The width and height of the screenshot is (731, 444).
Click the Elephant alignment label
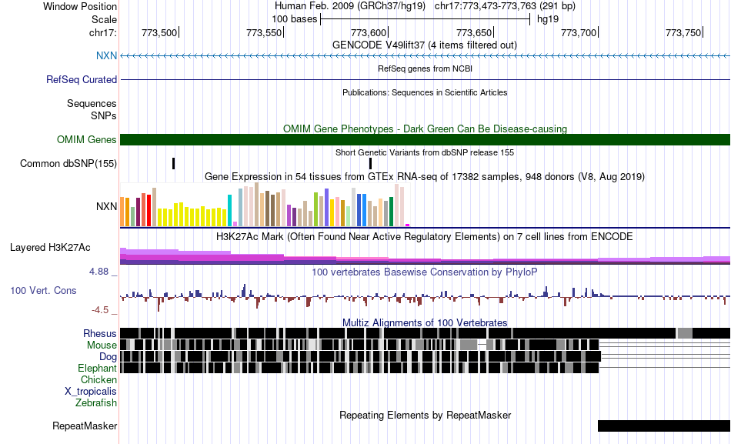coord(97,368)
